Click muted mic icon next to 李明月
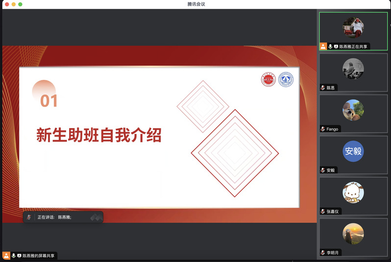 tap(323, 253)
